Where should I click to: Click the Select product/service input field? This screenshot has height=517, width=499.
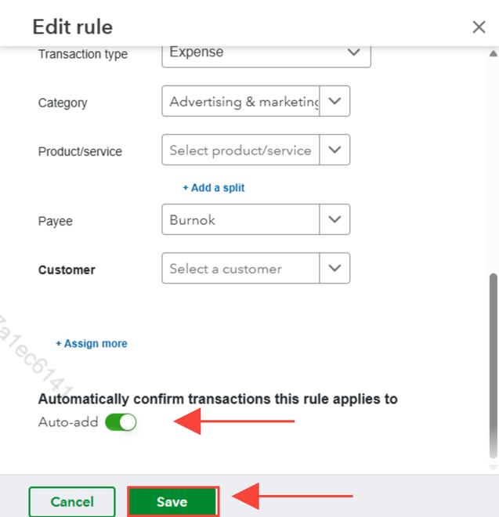pyautogui.click(x=241, y=150)
